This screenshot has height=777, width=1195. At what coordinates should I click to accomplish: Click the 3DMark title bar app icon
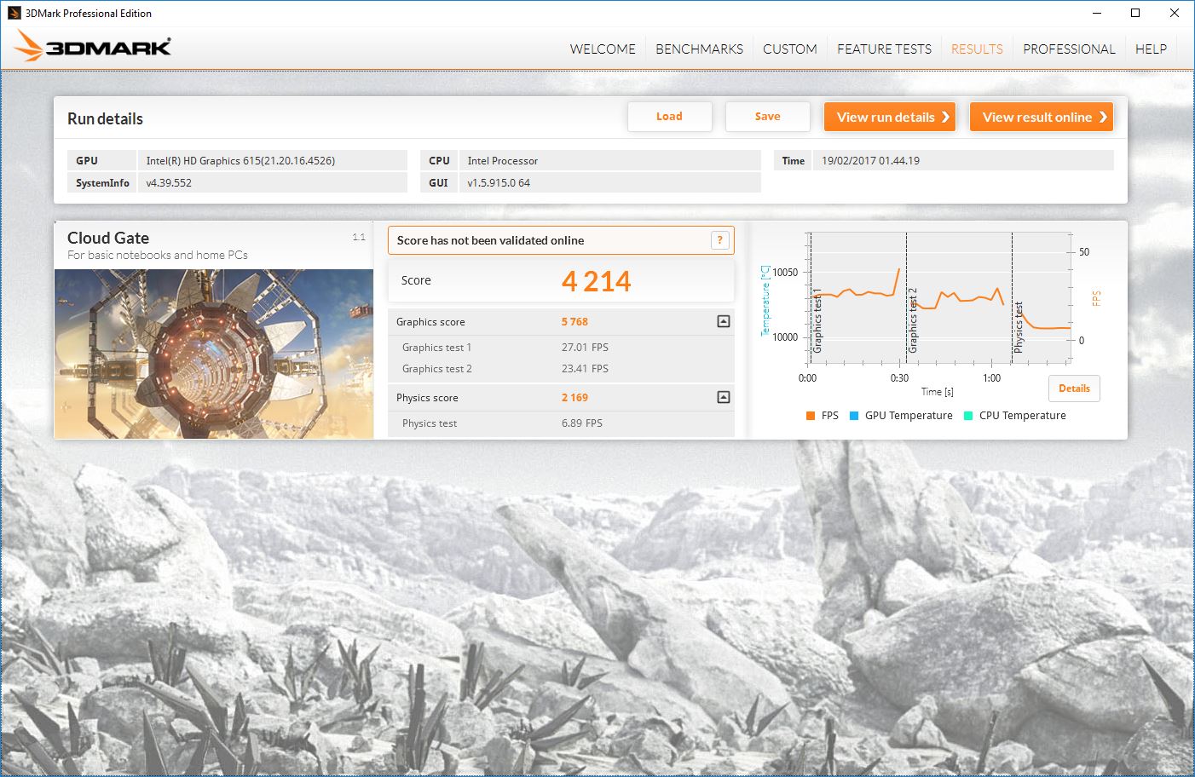pyautogui.click(x=14, y=13)
